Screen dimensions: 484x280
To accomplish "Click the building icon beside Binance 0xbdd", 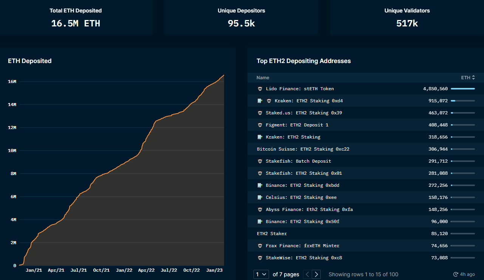I will pos(260,185).
